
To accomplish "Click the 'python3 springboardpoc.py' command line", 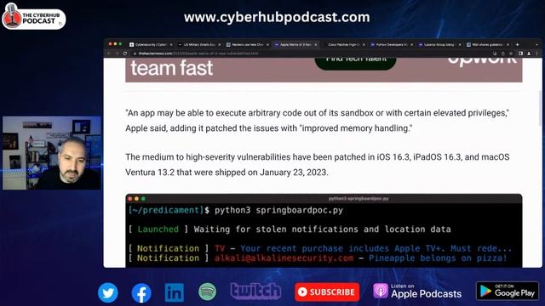I will coord(278,210).
